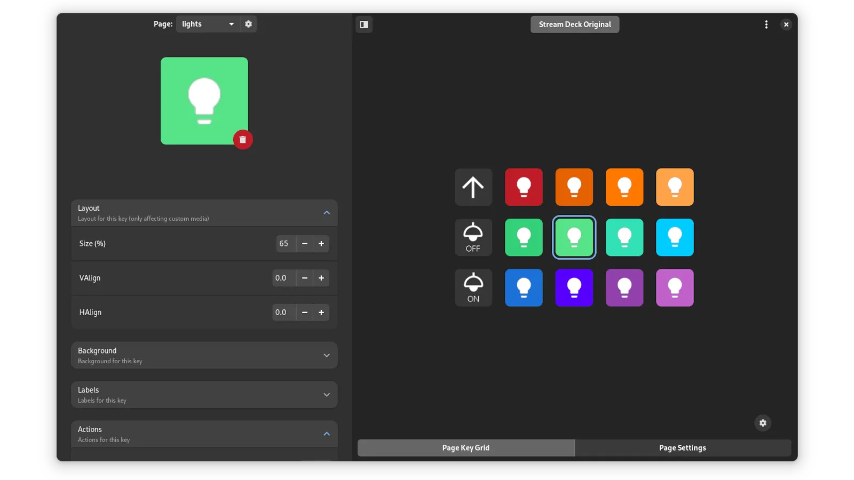854x480 pixels.
Task: Switch to the Page Settings tab
Action: 682,448
